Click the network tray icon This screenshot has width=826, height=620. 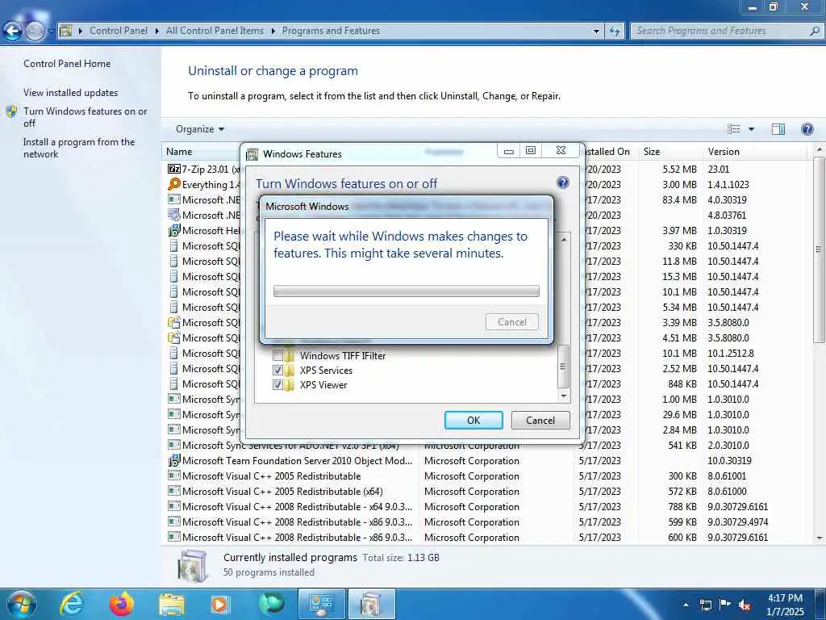point(705,605)
